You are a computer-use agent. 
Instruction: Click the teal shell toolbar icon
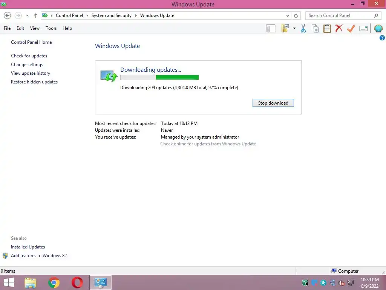[x=378, y=28]
